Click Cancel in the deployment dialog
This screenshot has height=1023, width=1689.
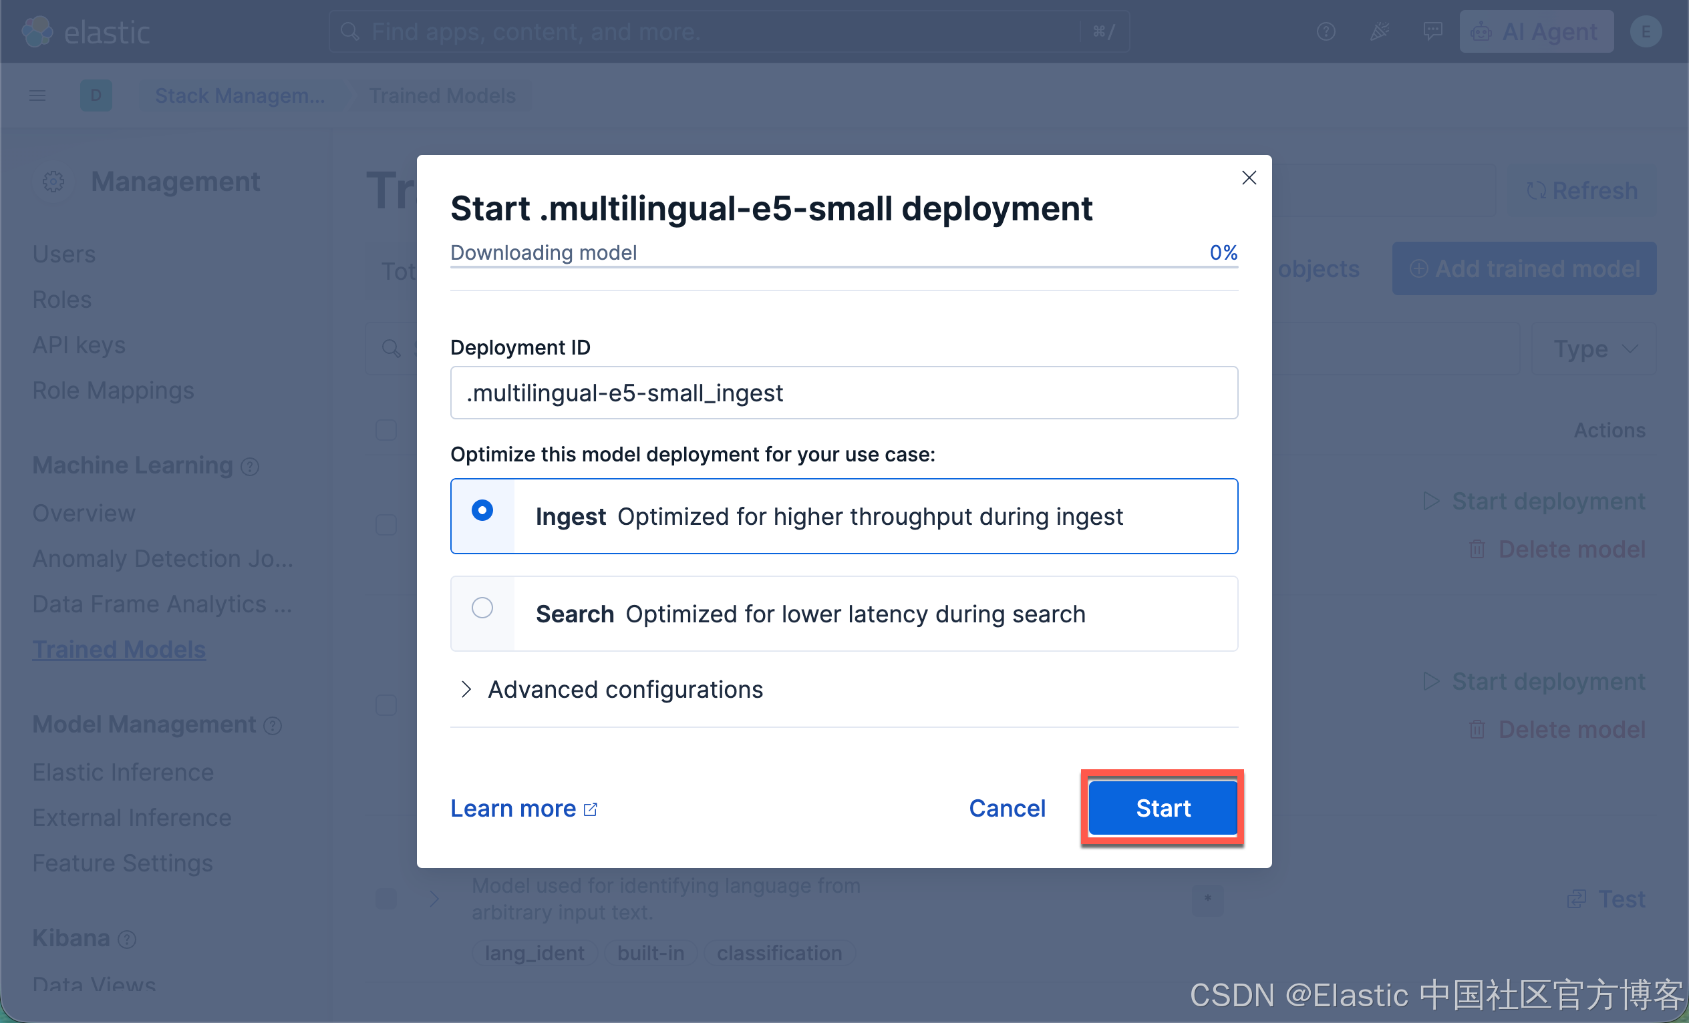[1007, 809]
